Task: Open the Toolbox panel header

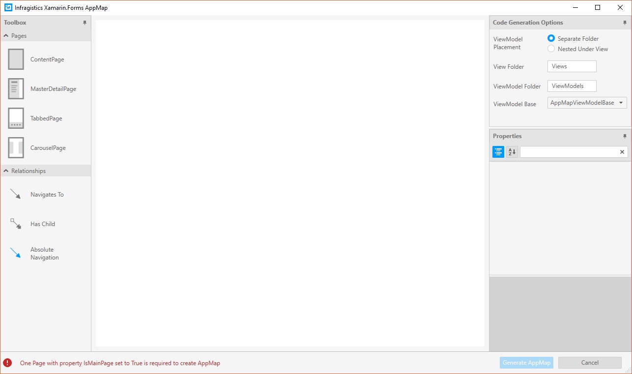Action: click(15, 22)
